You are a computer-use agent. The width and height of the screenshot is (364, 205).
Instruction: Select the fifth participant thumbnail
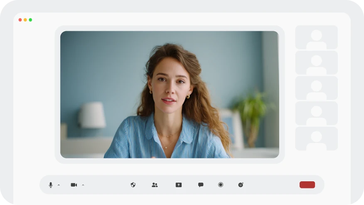[316, 139]
